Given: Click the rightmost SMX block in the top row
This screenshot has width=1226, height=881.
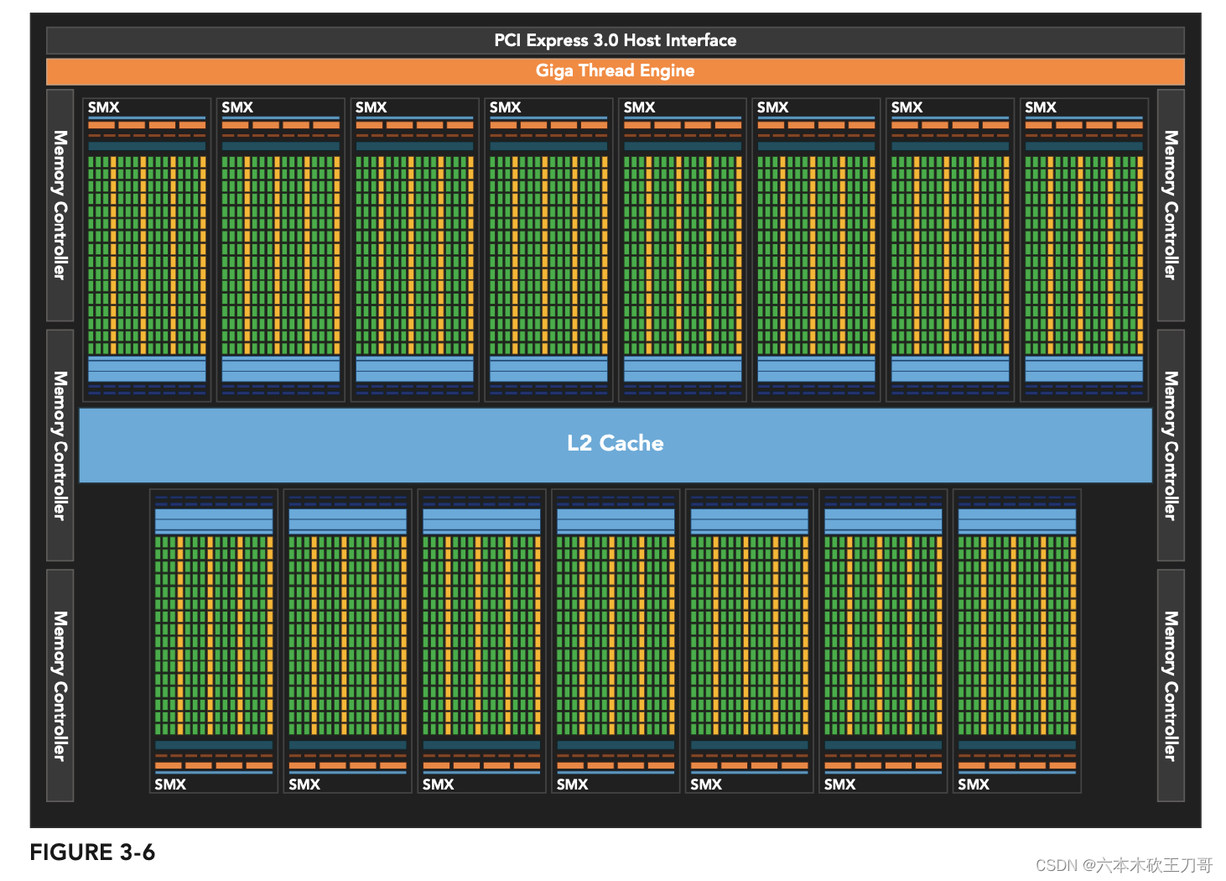Looking at the screenshot, I should tap(1083, 248).
